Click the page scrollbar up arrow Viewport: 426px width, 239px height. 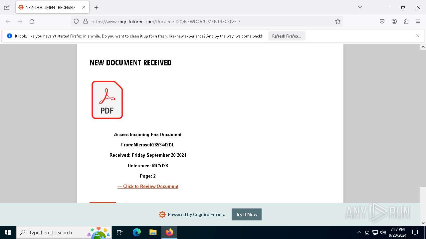pyautogui.click(x=423, y=47)
